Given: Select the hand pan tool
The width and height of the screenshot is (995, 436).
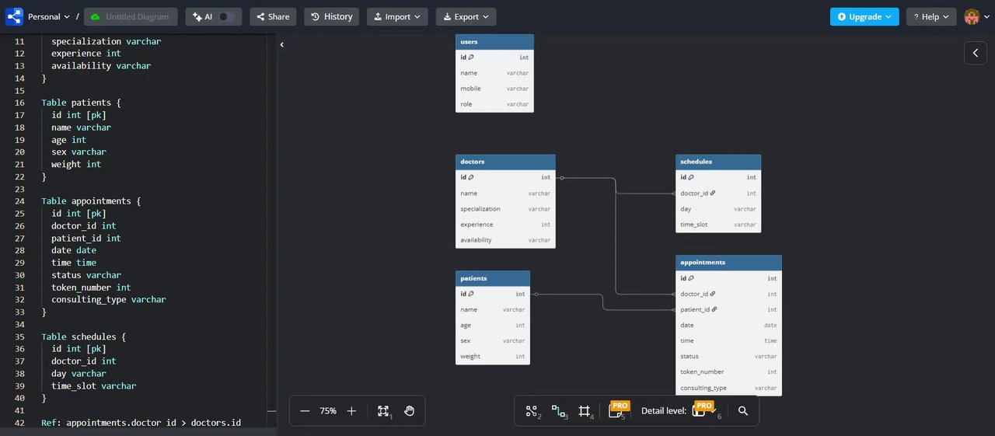Looking at the screenshot, I should tap(410, 411).
